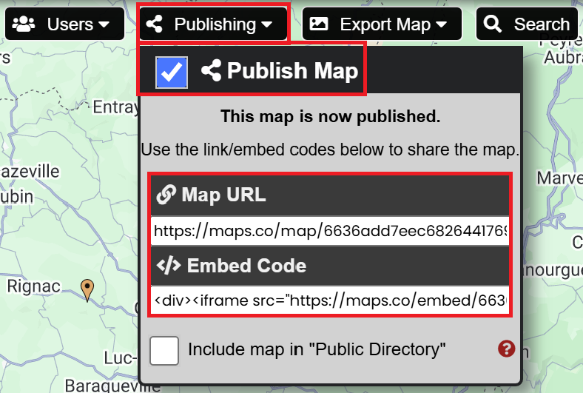Enable Include map in Public Directory
The image size is (583, 393).
click(164, 350)
